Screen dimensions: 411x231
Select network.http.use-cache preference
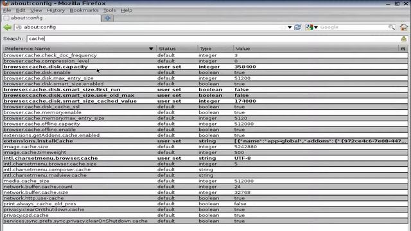[205, 198]
